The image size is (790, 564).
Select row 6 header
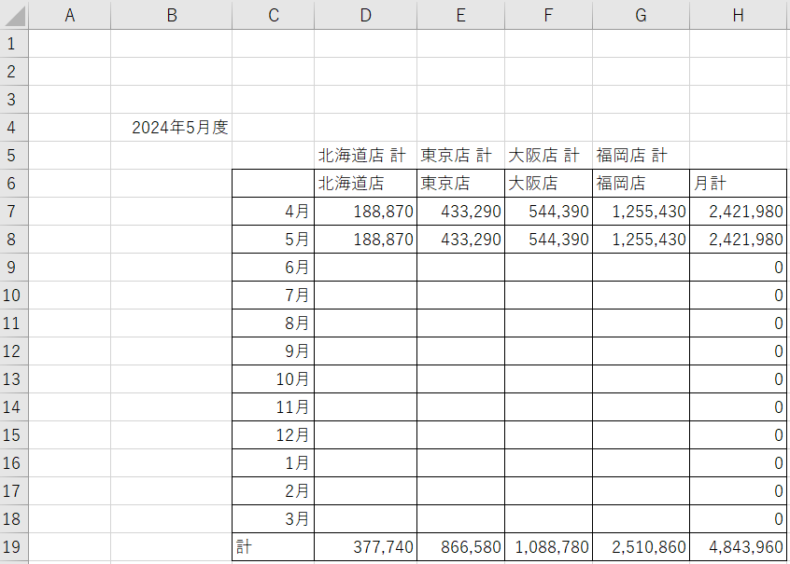[x=14, y=184]
